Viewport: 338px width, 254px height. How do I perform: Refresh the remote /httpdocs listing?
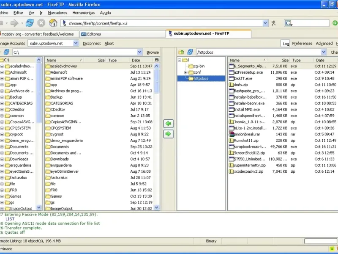pos(189,52)
